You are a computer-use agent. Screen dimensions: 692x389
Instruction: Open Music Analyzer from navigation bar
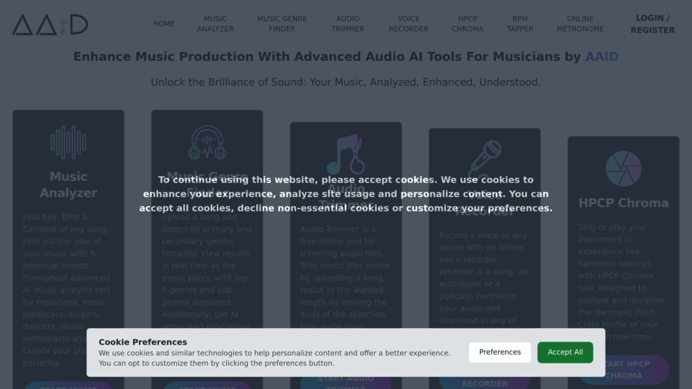pos(216,24)
